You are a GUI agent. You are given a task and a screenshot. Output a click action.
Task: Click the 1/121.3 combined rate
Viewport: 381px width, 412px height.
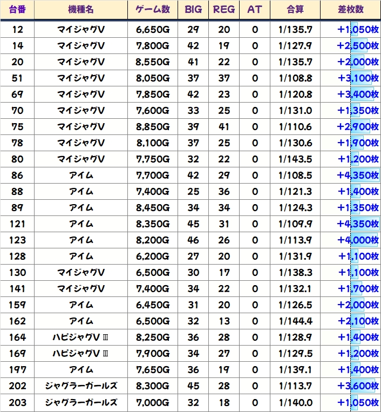[295, 192]
